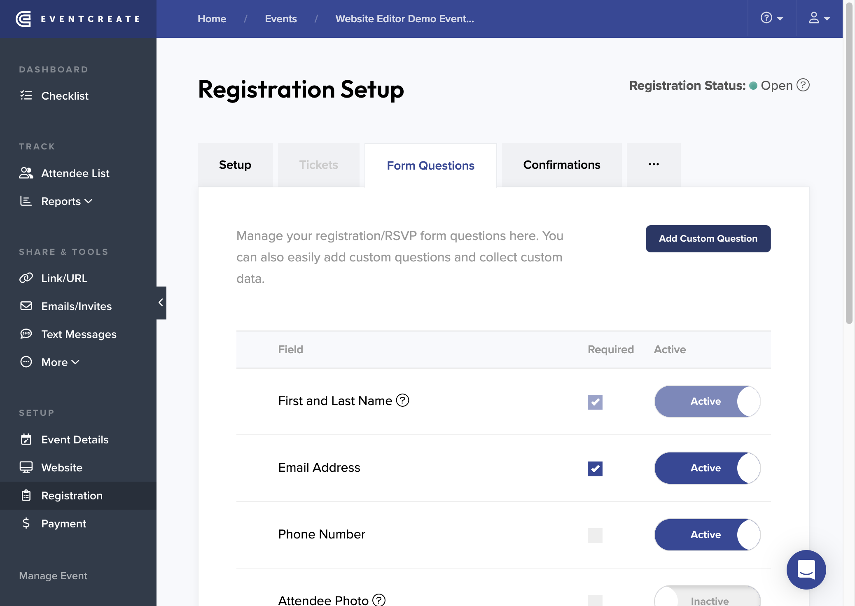Screen dimensions: 855x606
Task: Click help icon next to First and Last Name
Action: point(402,400)
